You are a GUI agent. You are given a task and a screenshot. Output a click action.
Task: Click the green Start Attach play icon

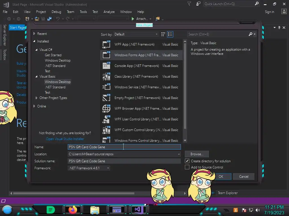click(x=133, y=19)
